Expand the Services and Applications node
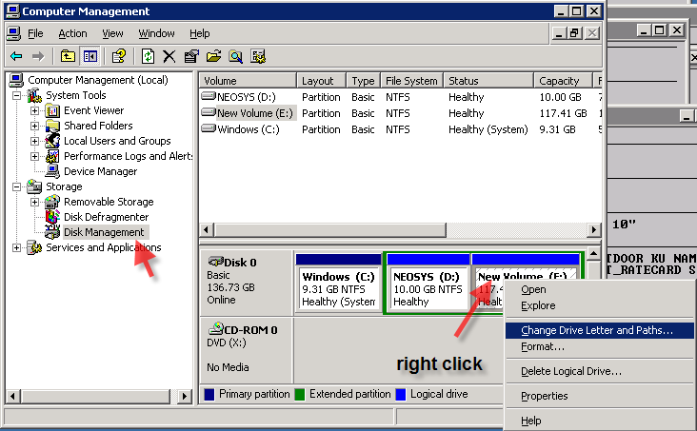The width and height of the screenshot is (697, 431). coord(16,247)
